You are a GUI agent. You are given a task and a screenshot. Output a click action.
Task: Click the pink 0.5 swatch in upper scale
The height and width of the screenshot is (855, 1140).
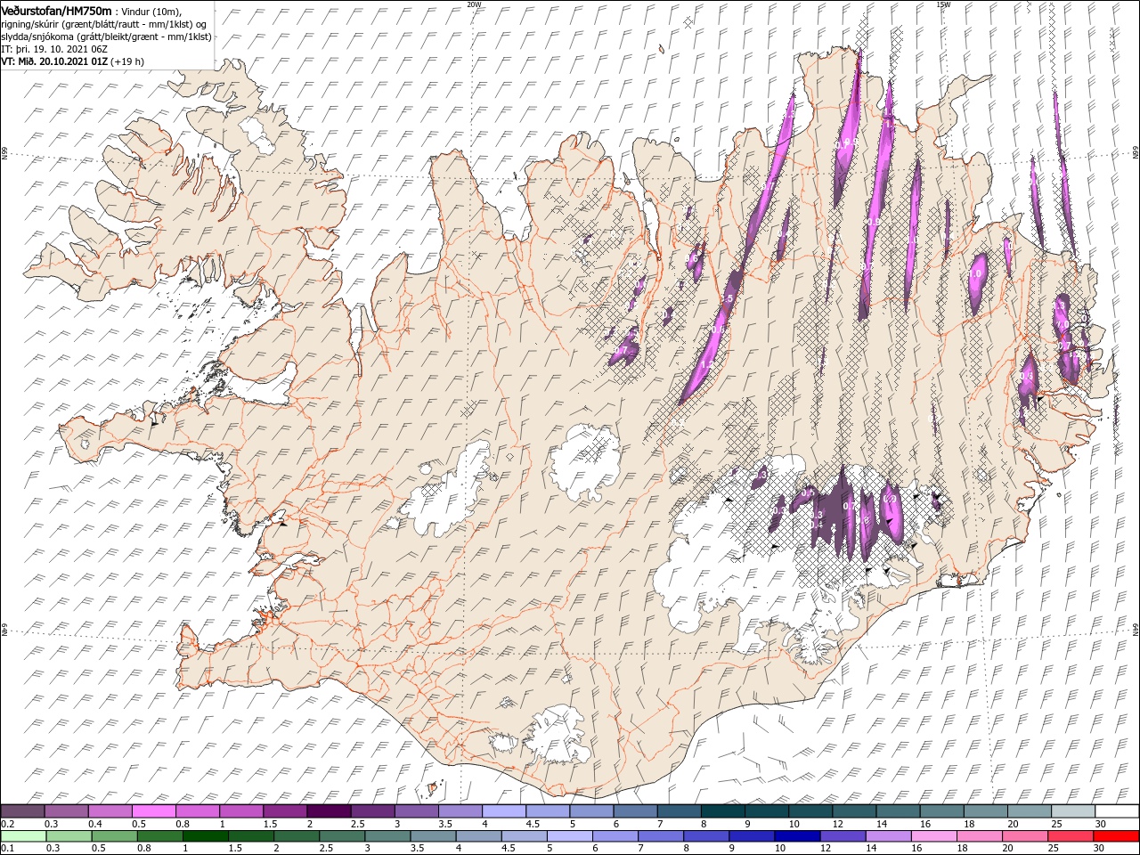coord(153,811)
